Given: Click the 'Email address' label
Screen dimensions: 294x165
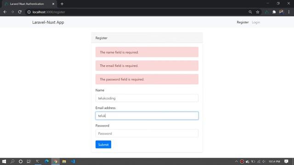Looking at the screenshot, I should click(x=105, y=108).
